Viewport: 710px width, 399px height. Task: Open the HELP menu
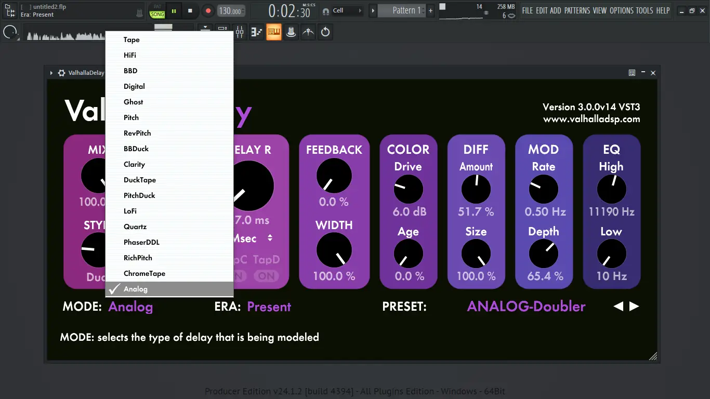663,10
